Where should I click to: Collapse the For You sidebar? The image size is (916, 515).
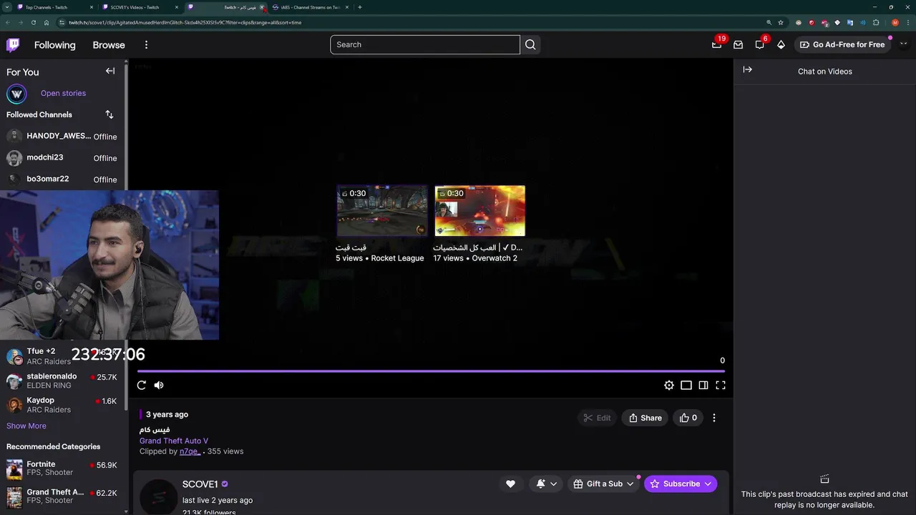(x=110, y=71)
